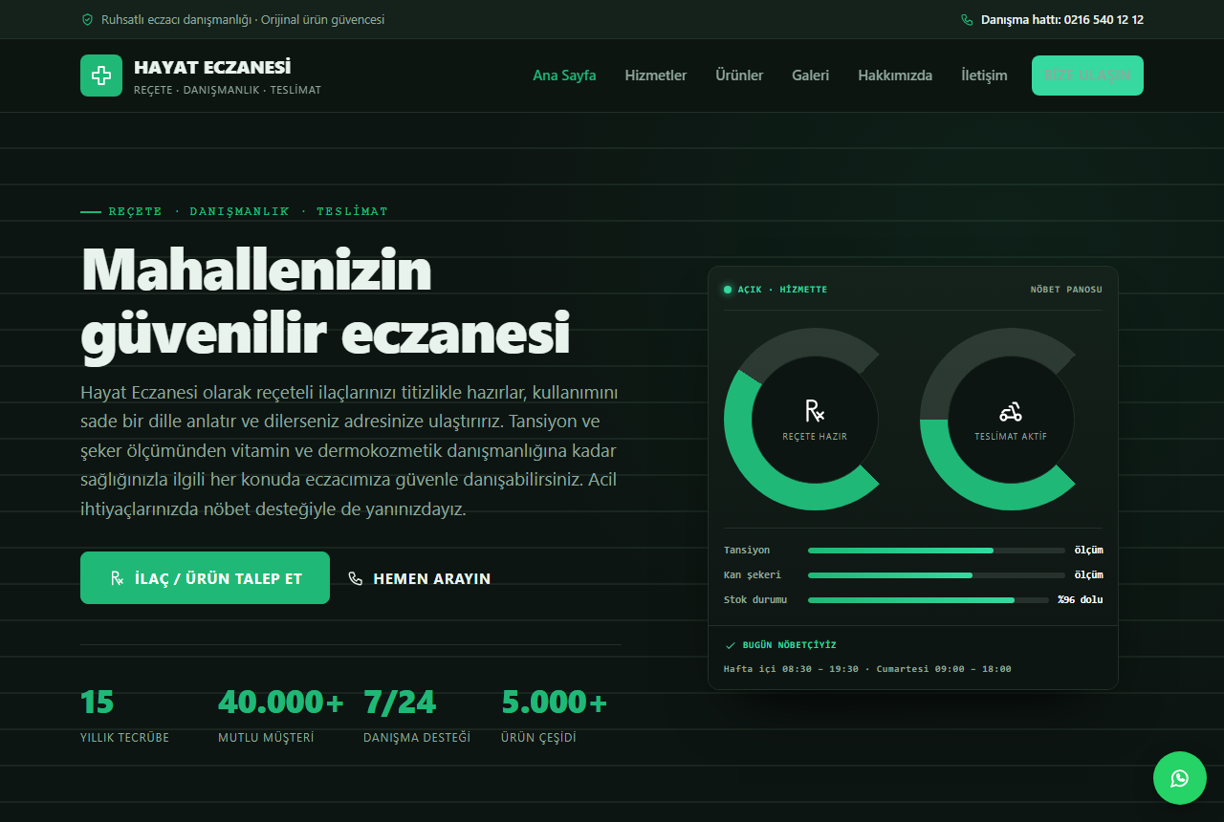Viewport: 1224px width, 822px height.
Task: Click 'REÇETE · DANIŞMANLIK · TESLİMAT' tagline under logo
Action: 228,90
